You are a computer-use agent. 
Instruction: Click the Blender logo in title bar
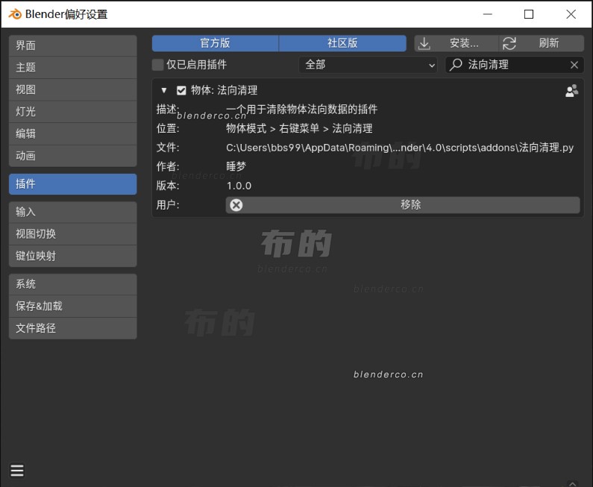pos(15,14)
